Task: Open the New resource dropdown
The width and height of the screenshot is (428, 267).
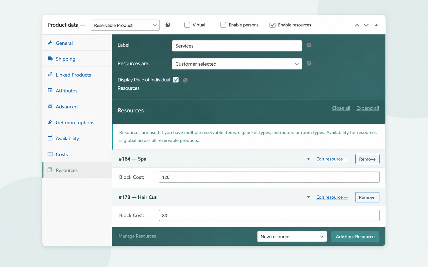Action: pyautogui.click(x=292, y=237)
